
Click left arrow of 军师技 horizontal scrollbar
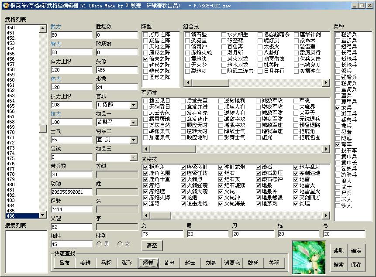[145, 149]
